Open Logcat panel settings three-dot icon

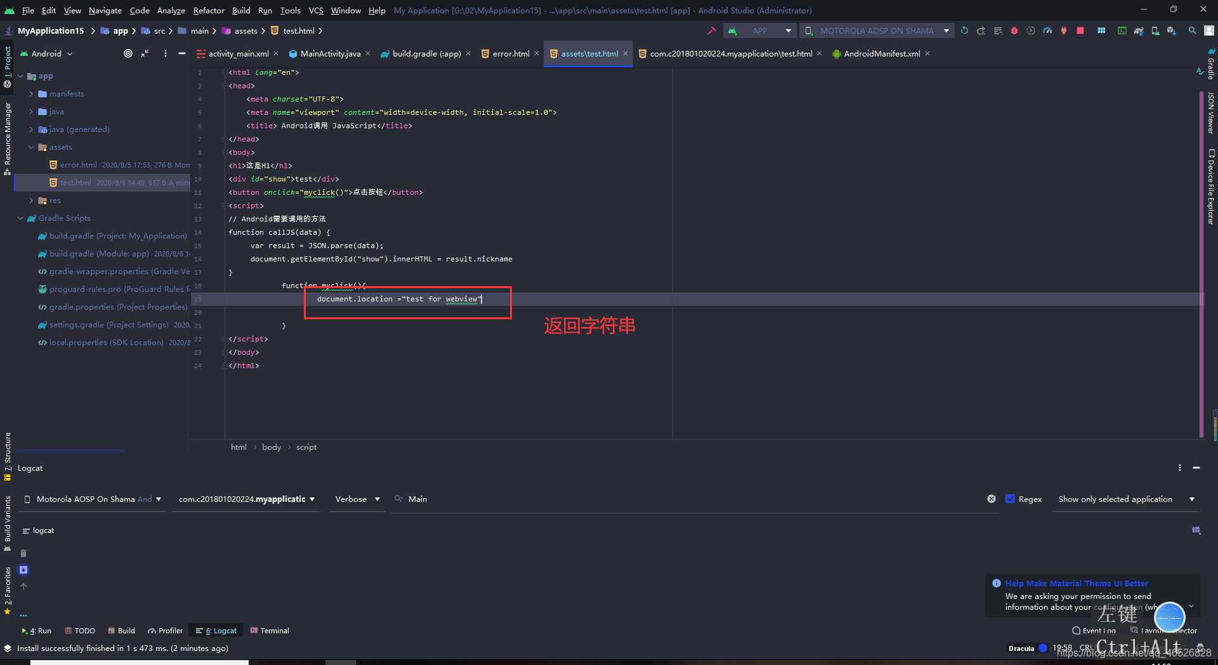[1180, 468]
